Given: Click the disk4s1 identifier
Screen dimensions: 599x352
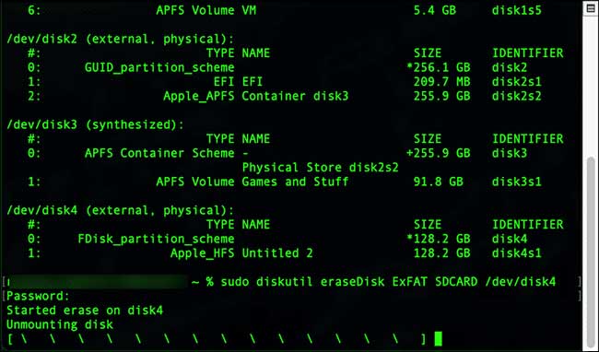Looking at the screenshot, I should [x=516, y=253].
